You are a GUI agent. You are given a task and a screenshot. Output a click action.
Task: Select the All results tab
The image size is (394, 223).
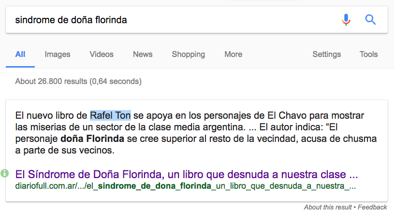[x=20, y=54]
